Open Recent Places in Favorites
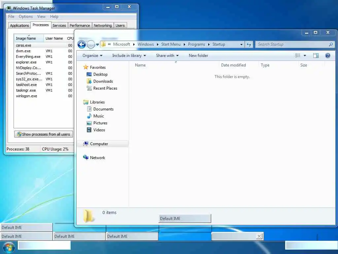The width and height of the screenshot is (338, 254). [x=105, y=88]
